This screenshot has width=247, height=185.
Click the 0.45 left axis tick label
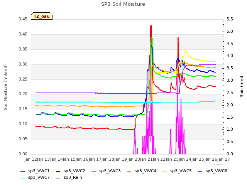click(x=23, y=19)
